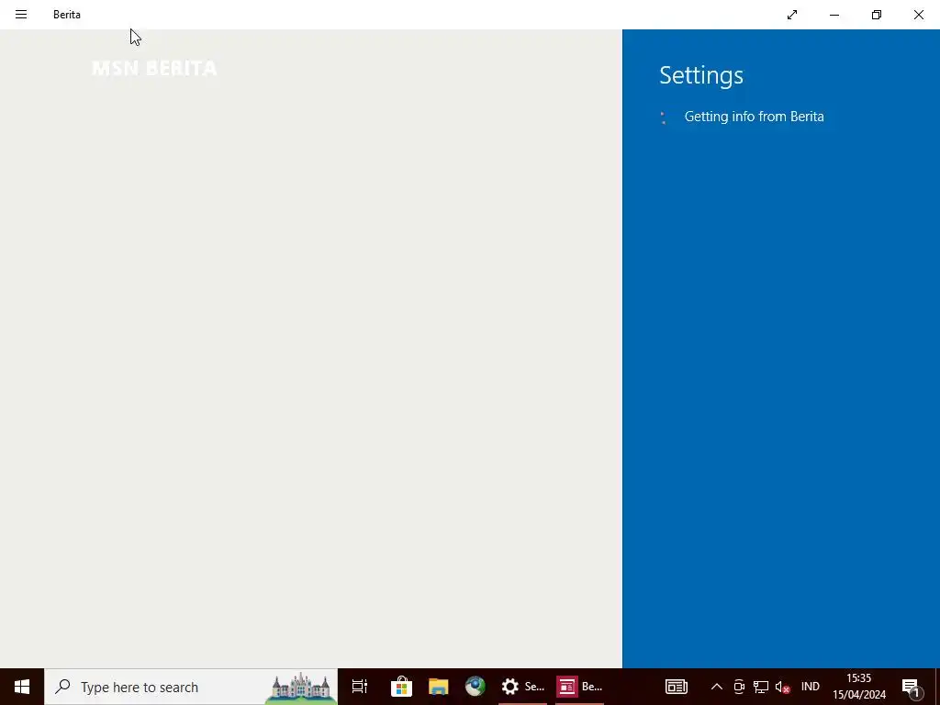Launch Microsoft Store from the taskbar
940x705 pixels.
pyautogui.click(x=401, y=687)
